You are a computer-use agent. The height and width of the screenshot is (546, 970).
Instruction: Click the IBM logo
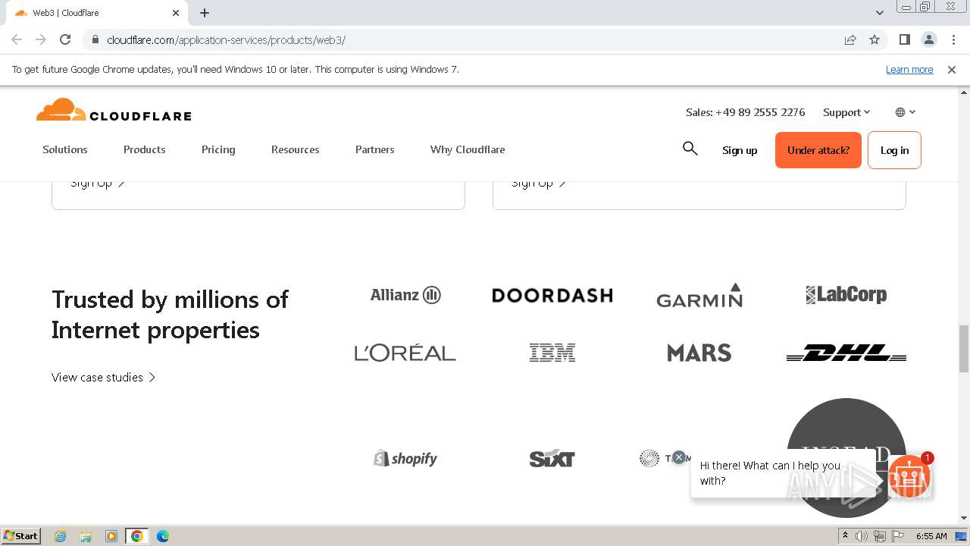coord(552,353)
